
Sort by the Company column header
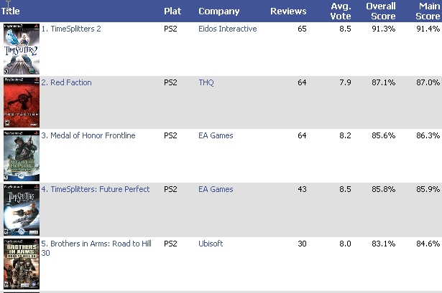point(219,11)
